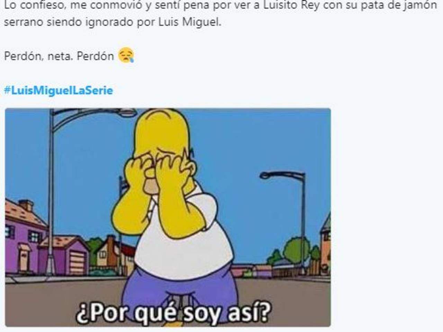Image resolution: width=443 pixels, height=332 pixels.
Task: Click the "Perdón, neta. Perdón" text line
Action: tap(59, 56)
